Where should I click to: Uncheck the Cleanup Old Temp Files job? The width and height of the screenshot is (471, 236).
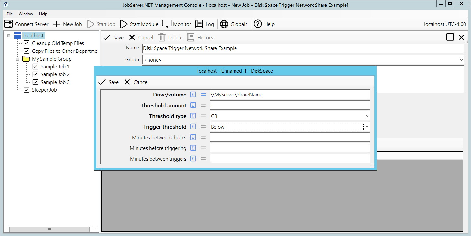27,43
